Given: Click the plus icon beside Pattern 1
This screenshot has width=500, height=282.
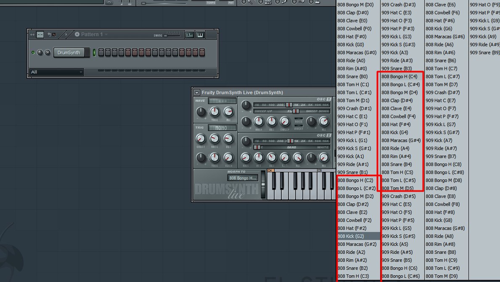Looking at the screenshot, I should (77, 34).
